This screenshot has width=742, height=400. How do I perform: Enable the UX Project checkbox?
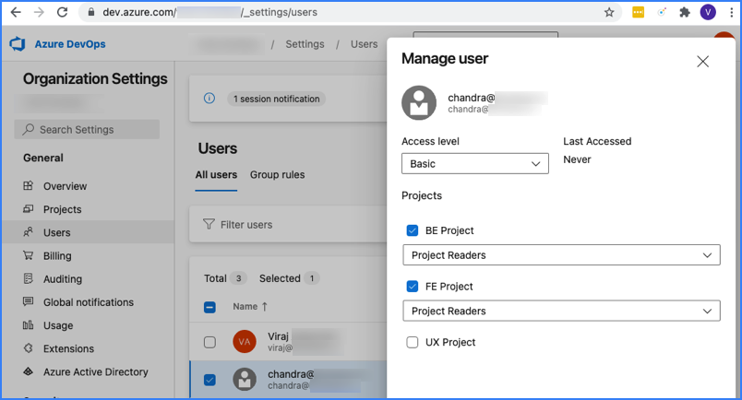click(413, 342)
